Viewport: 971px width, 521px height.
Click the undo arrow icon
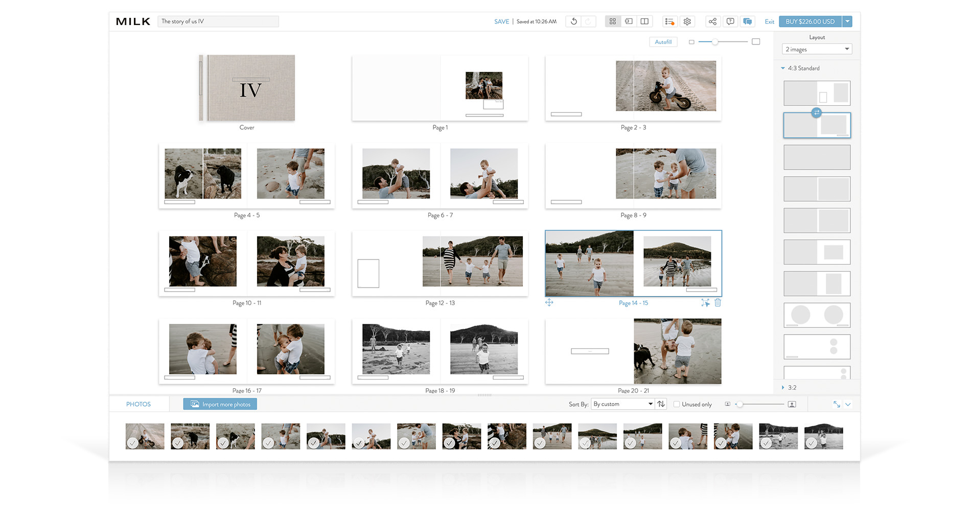pyautogui.click(x=573, y=21)
